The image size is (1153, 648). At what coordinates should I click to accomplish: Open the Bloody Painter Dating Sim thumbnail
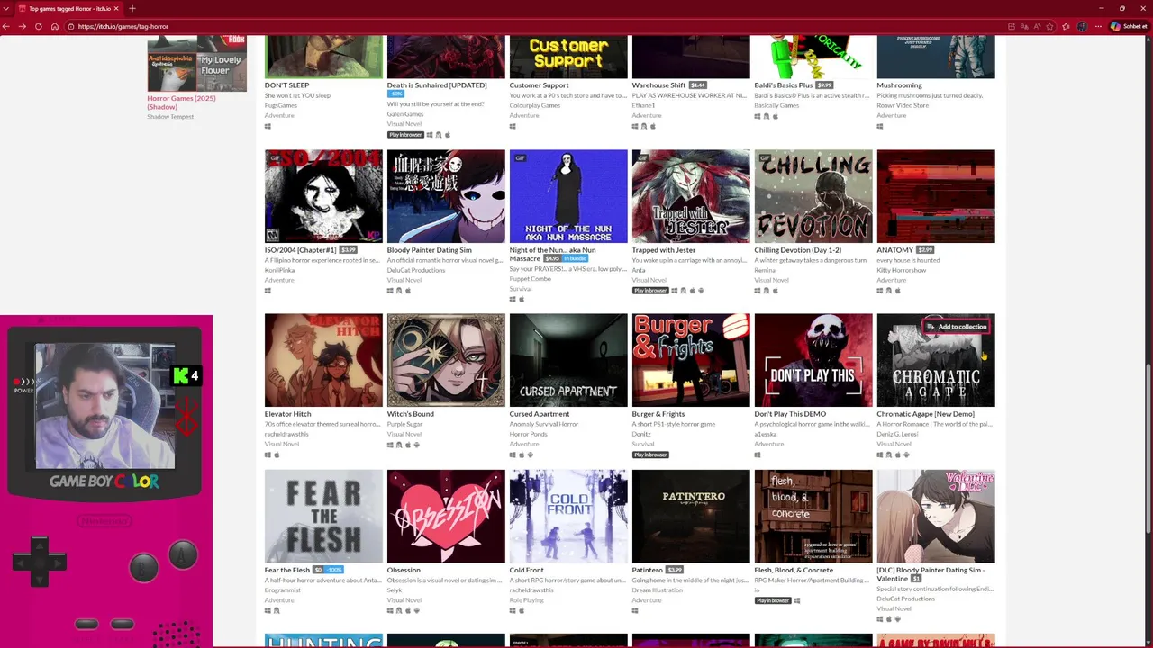[446, 196]
